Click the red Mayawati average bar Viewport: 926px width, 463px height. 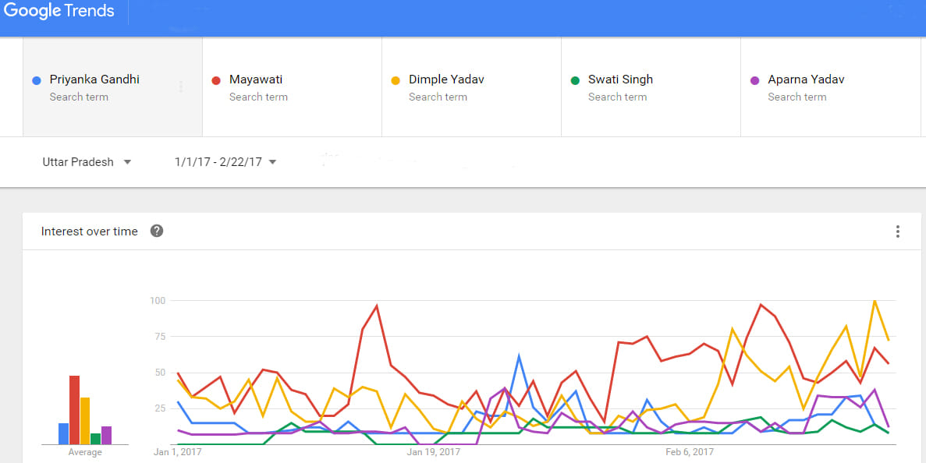[x=74, y=410]
